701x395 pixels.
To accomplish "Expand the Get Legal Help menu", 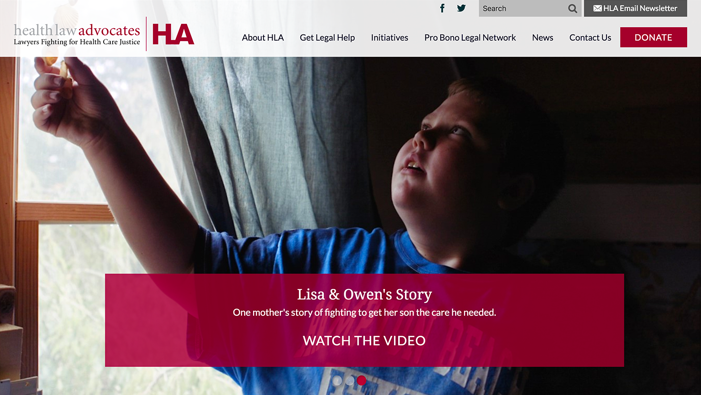I will [x=327, y=37].
